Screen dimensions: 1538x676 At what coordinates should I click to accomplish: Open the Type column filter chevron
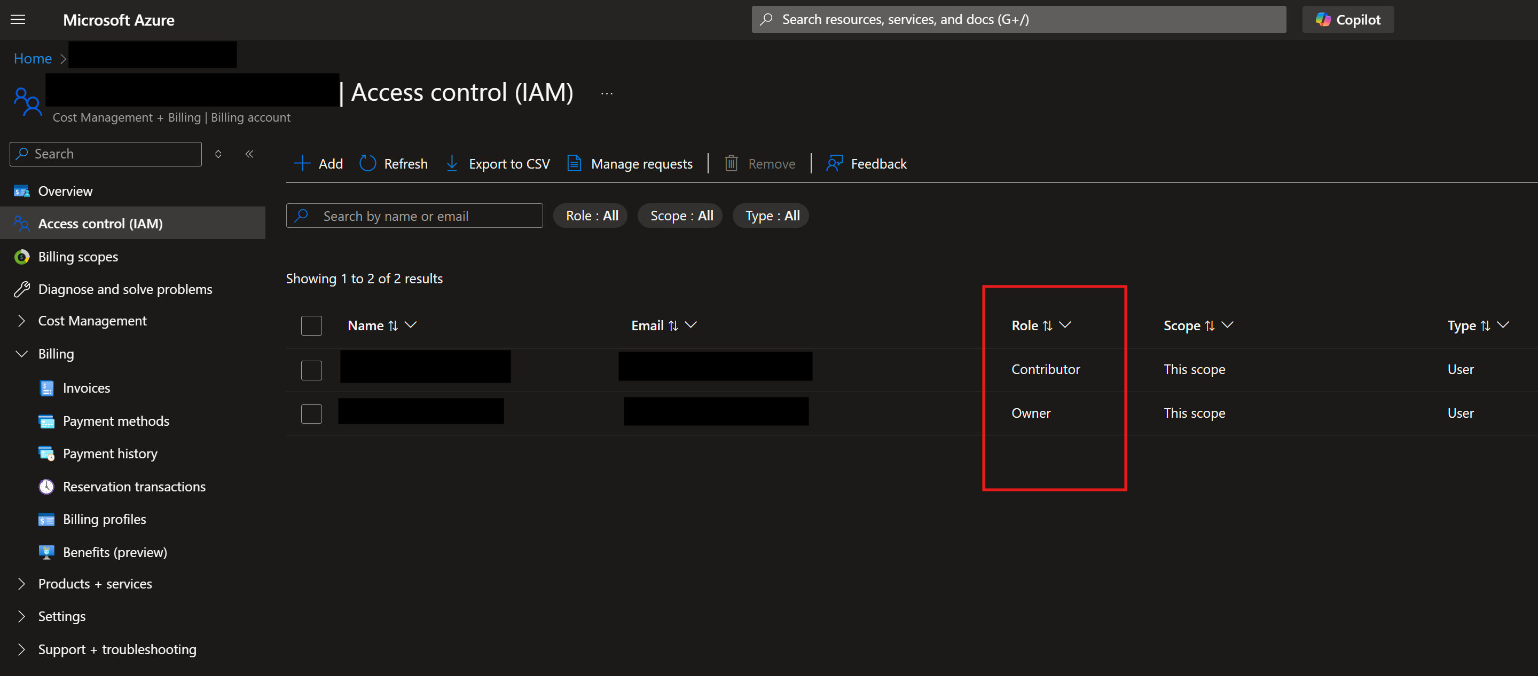[1503, 325]
